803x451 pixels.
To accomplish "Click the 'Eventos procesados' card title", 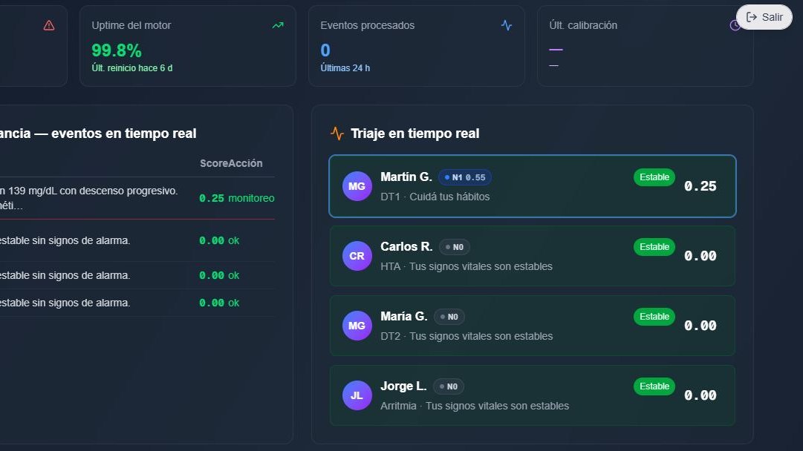I will [x=367, y=25].
